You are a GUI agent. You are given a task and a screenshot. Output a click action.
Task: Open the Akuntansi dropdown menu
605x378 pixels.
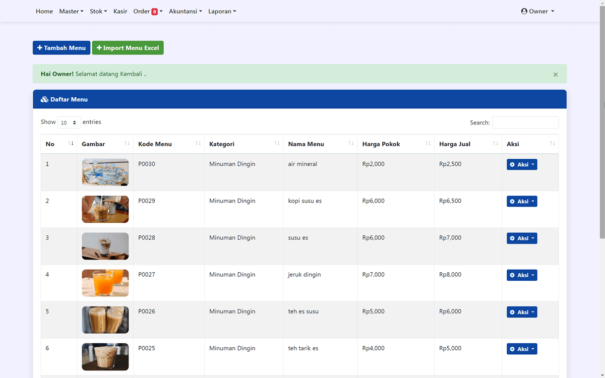coord(185,11)
